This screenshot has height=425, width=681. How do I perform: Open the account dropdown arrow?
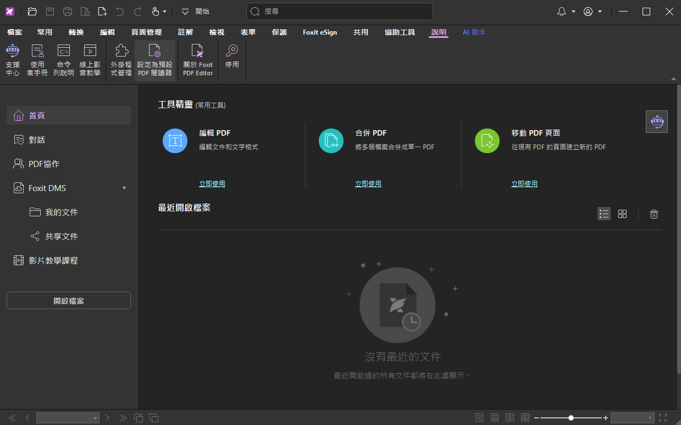click(600, 12)
